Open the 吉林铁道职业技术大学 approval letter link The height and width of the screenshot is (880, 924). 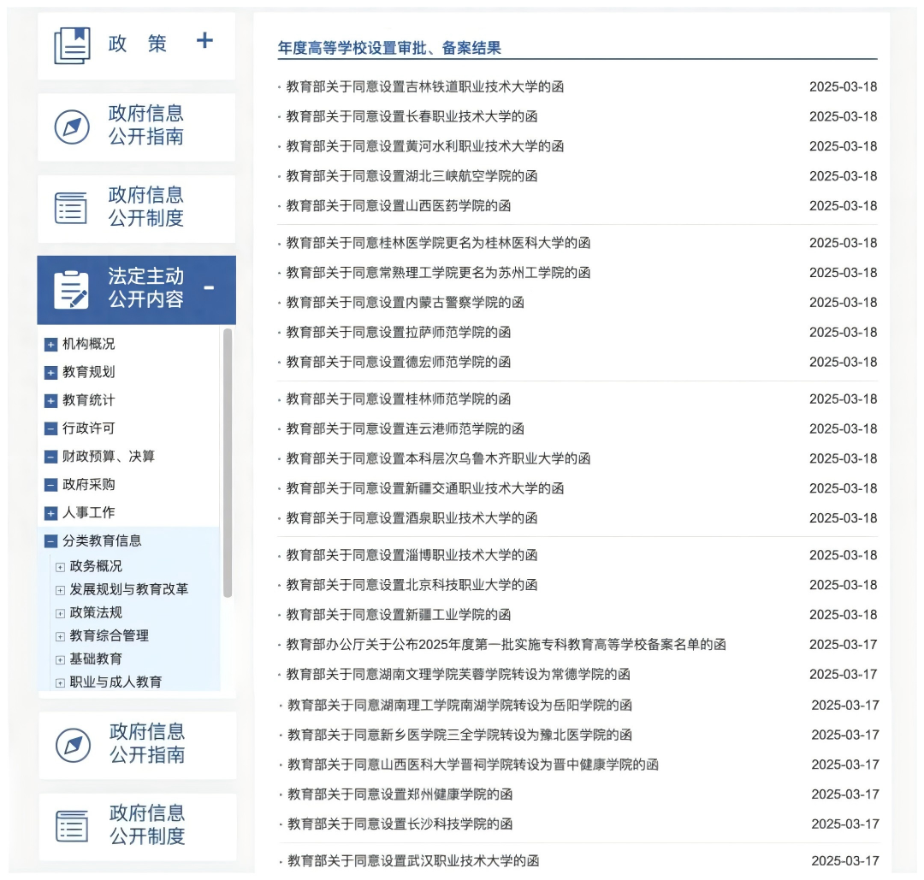point(424,86)
